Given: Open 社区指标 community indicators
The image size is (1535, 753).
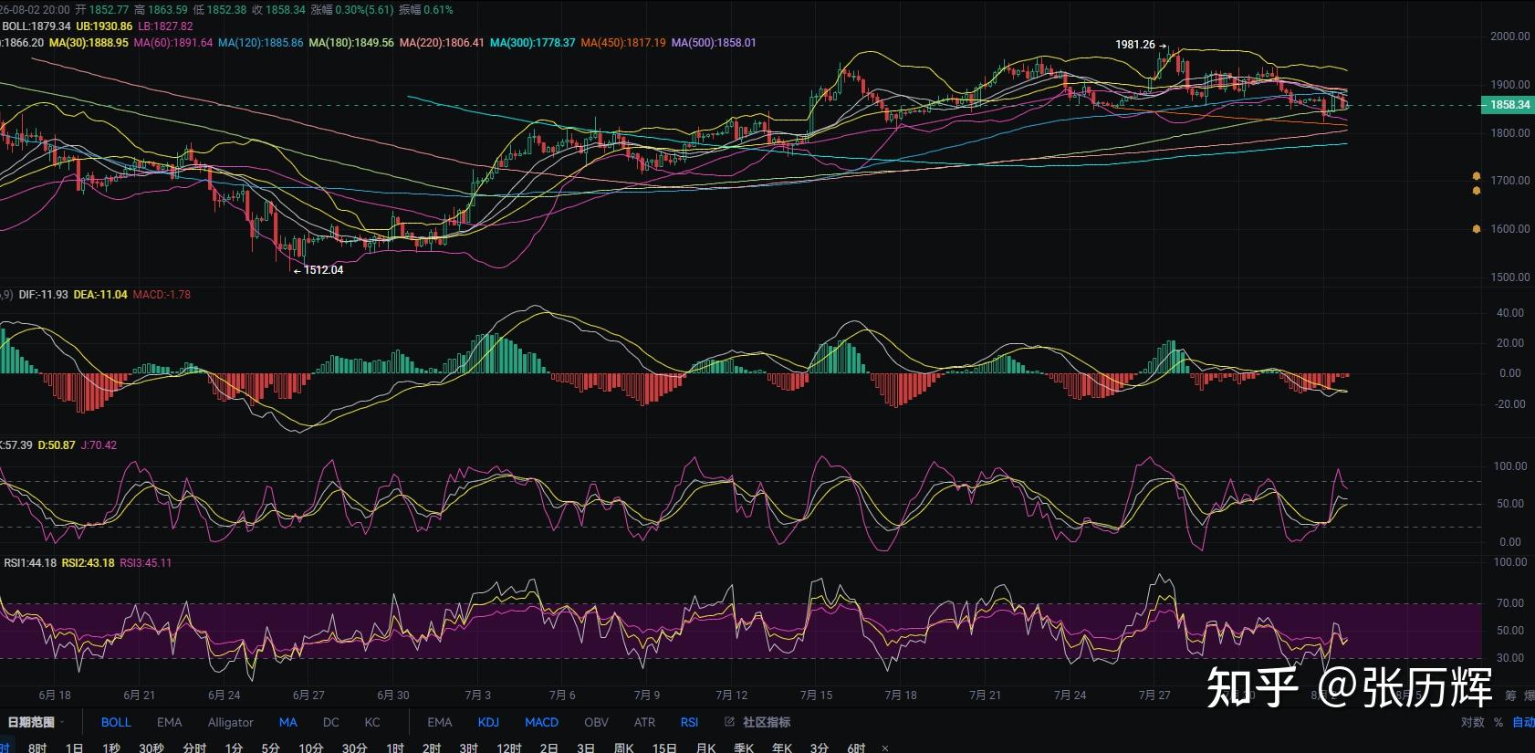Looking at the screenshot, I should point(766,722).
